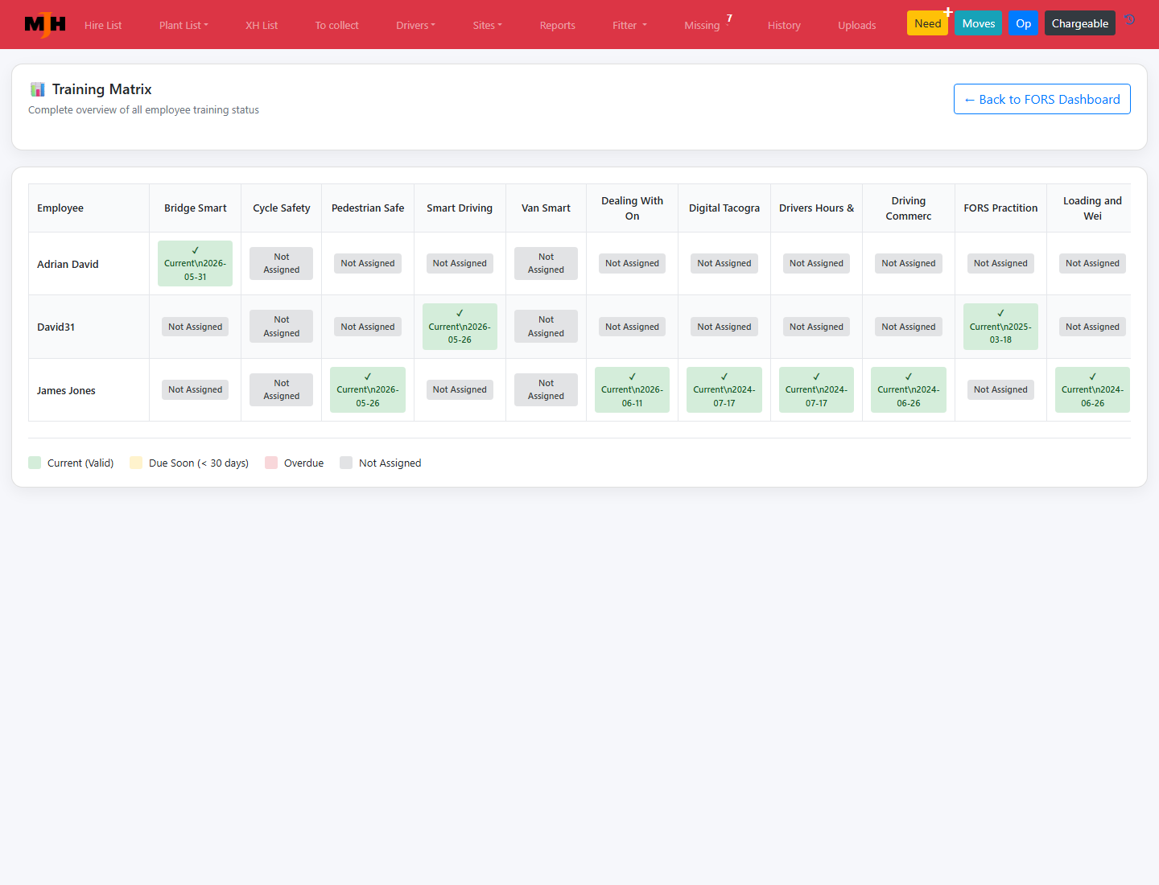1159x885 pixels.
Task: Select employee David31
Action: (x=56, y=327)
